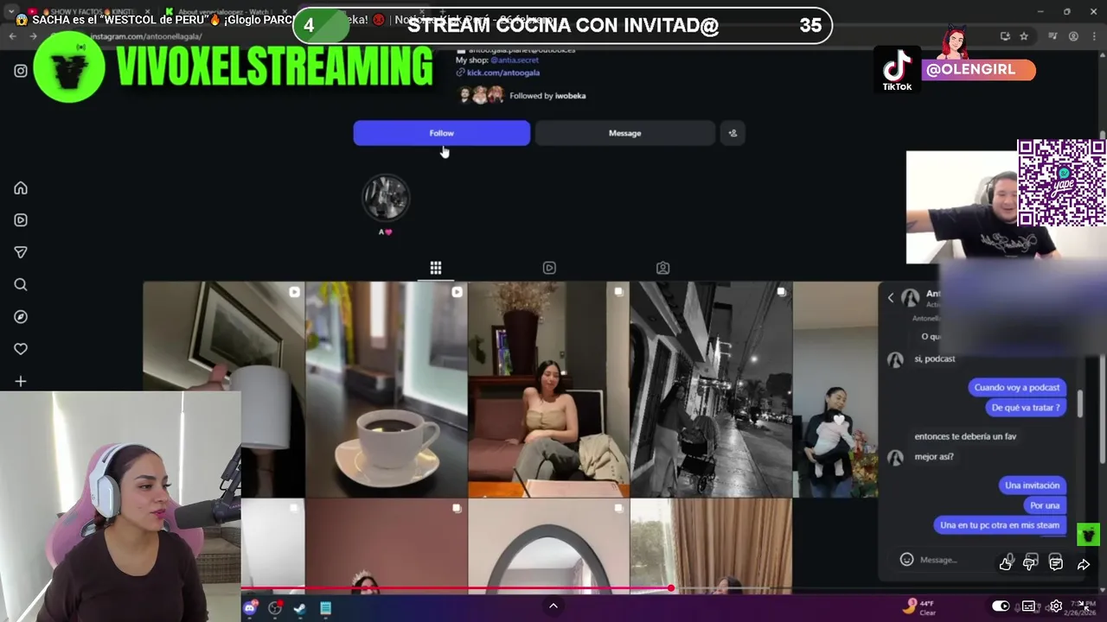Open Instagram Home from the sidebar

coord(21,188)
